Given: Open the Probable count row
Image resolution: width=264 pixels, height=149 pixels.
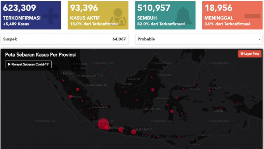Looking at the screenshot, I should 199,39.
